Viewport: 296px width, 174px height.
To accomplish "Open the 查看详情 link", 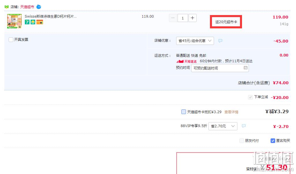I will coord(231,112).
